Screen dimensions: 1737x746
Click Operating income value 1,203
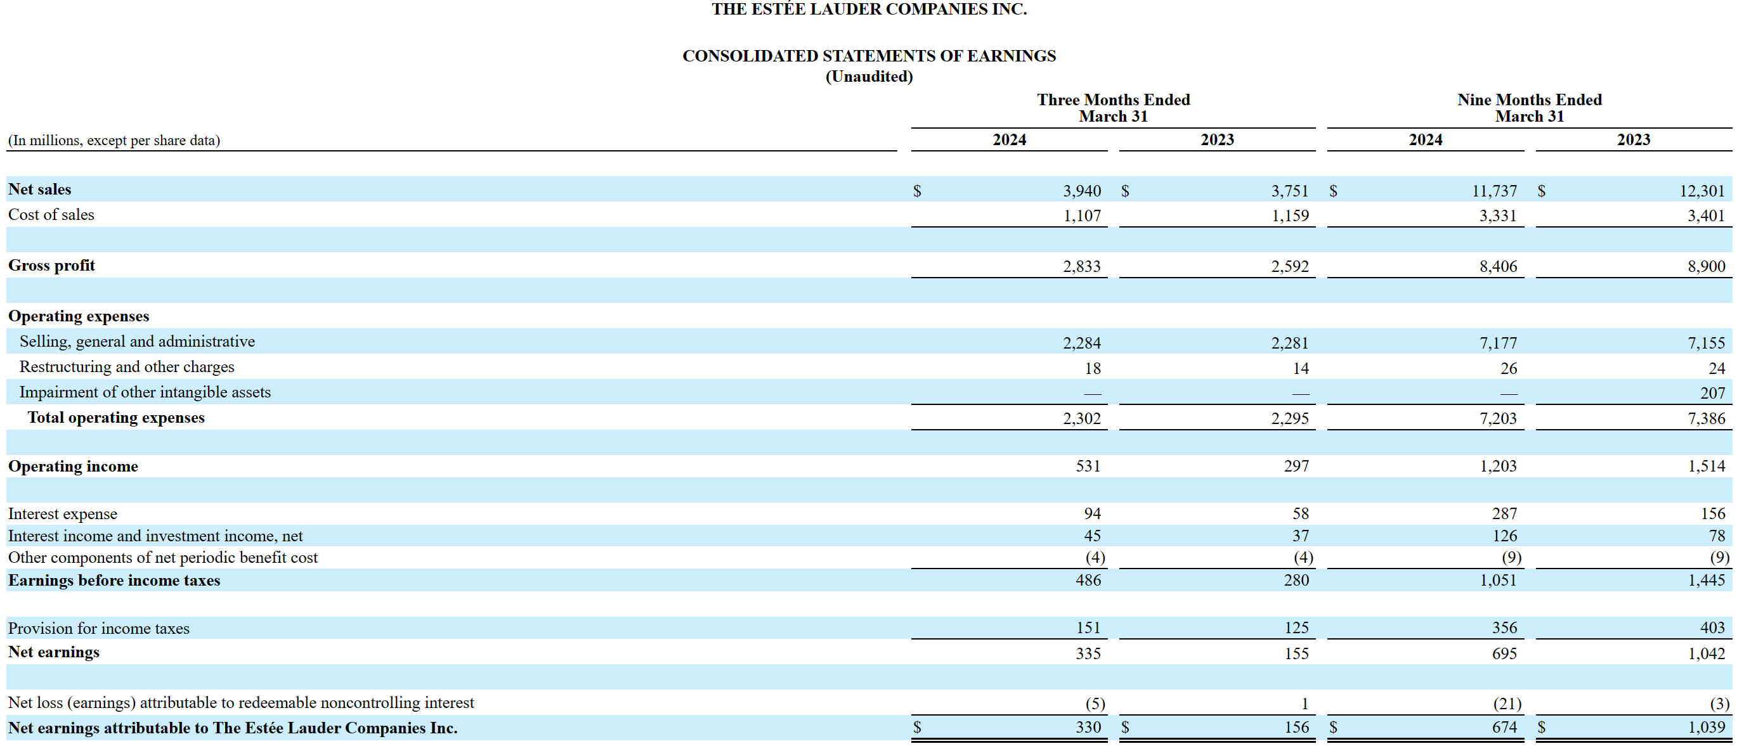[1499, 466]
